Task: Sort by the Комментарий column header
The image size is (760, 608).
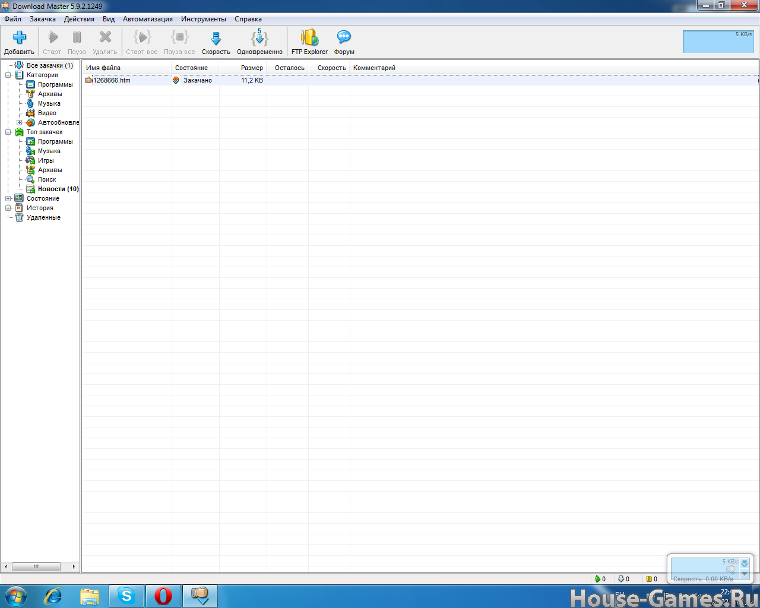Action: pos(554,68)
